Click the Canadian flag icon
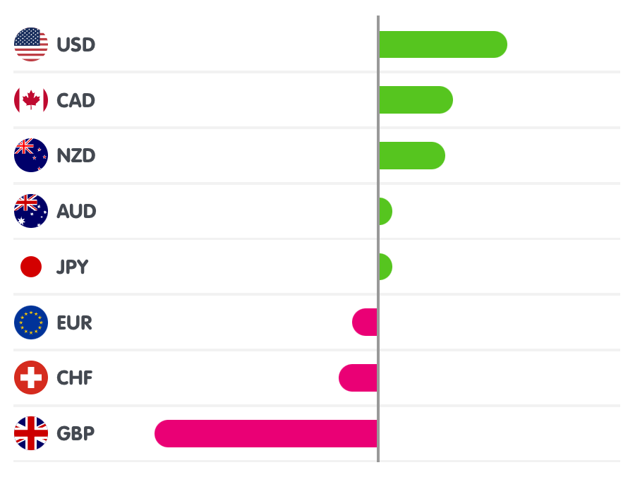628x477 pixels. [31, 100]
